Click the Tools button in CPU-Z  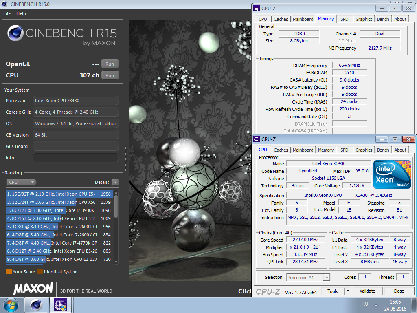[333, 291]
